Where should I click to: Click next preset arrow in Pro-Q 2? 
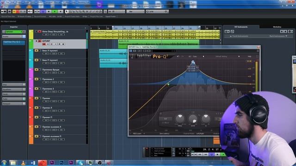click(239, 56)
